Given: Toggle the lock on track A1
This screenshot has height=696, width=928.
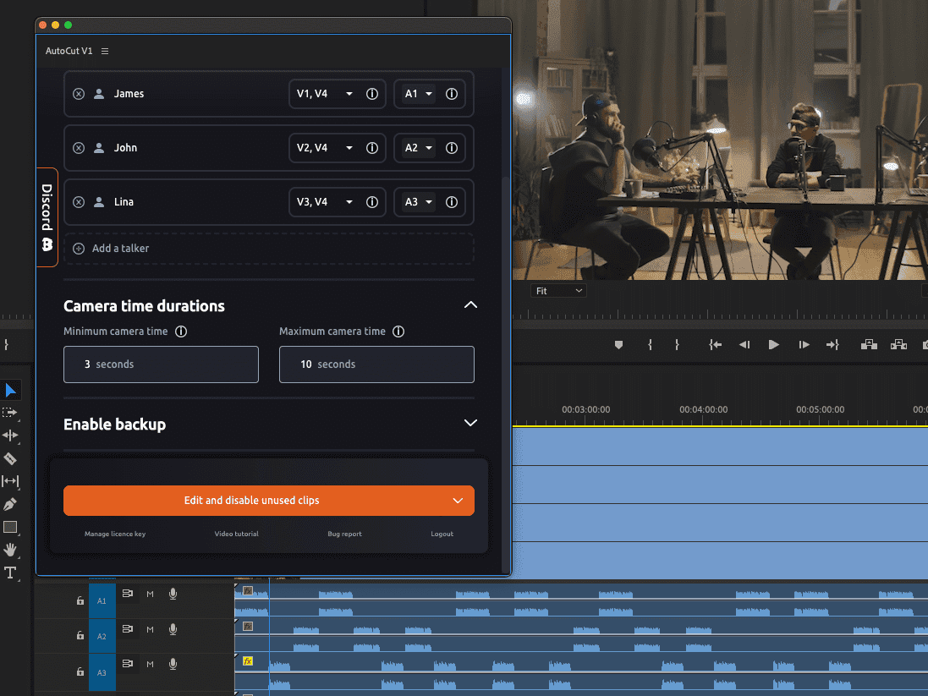Looking at the screenshot, I should click(80, 601).
